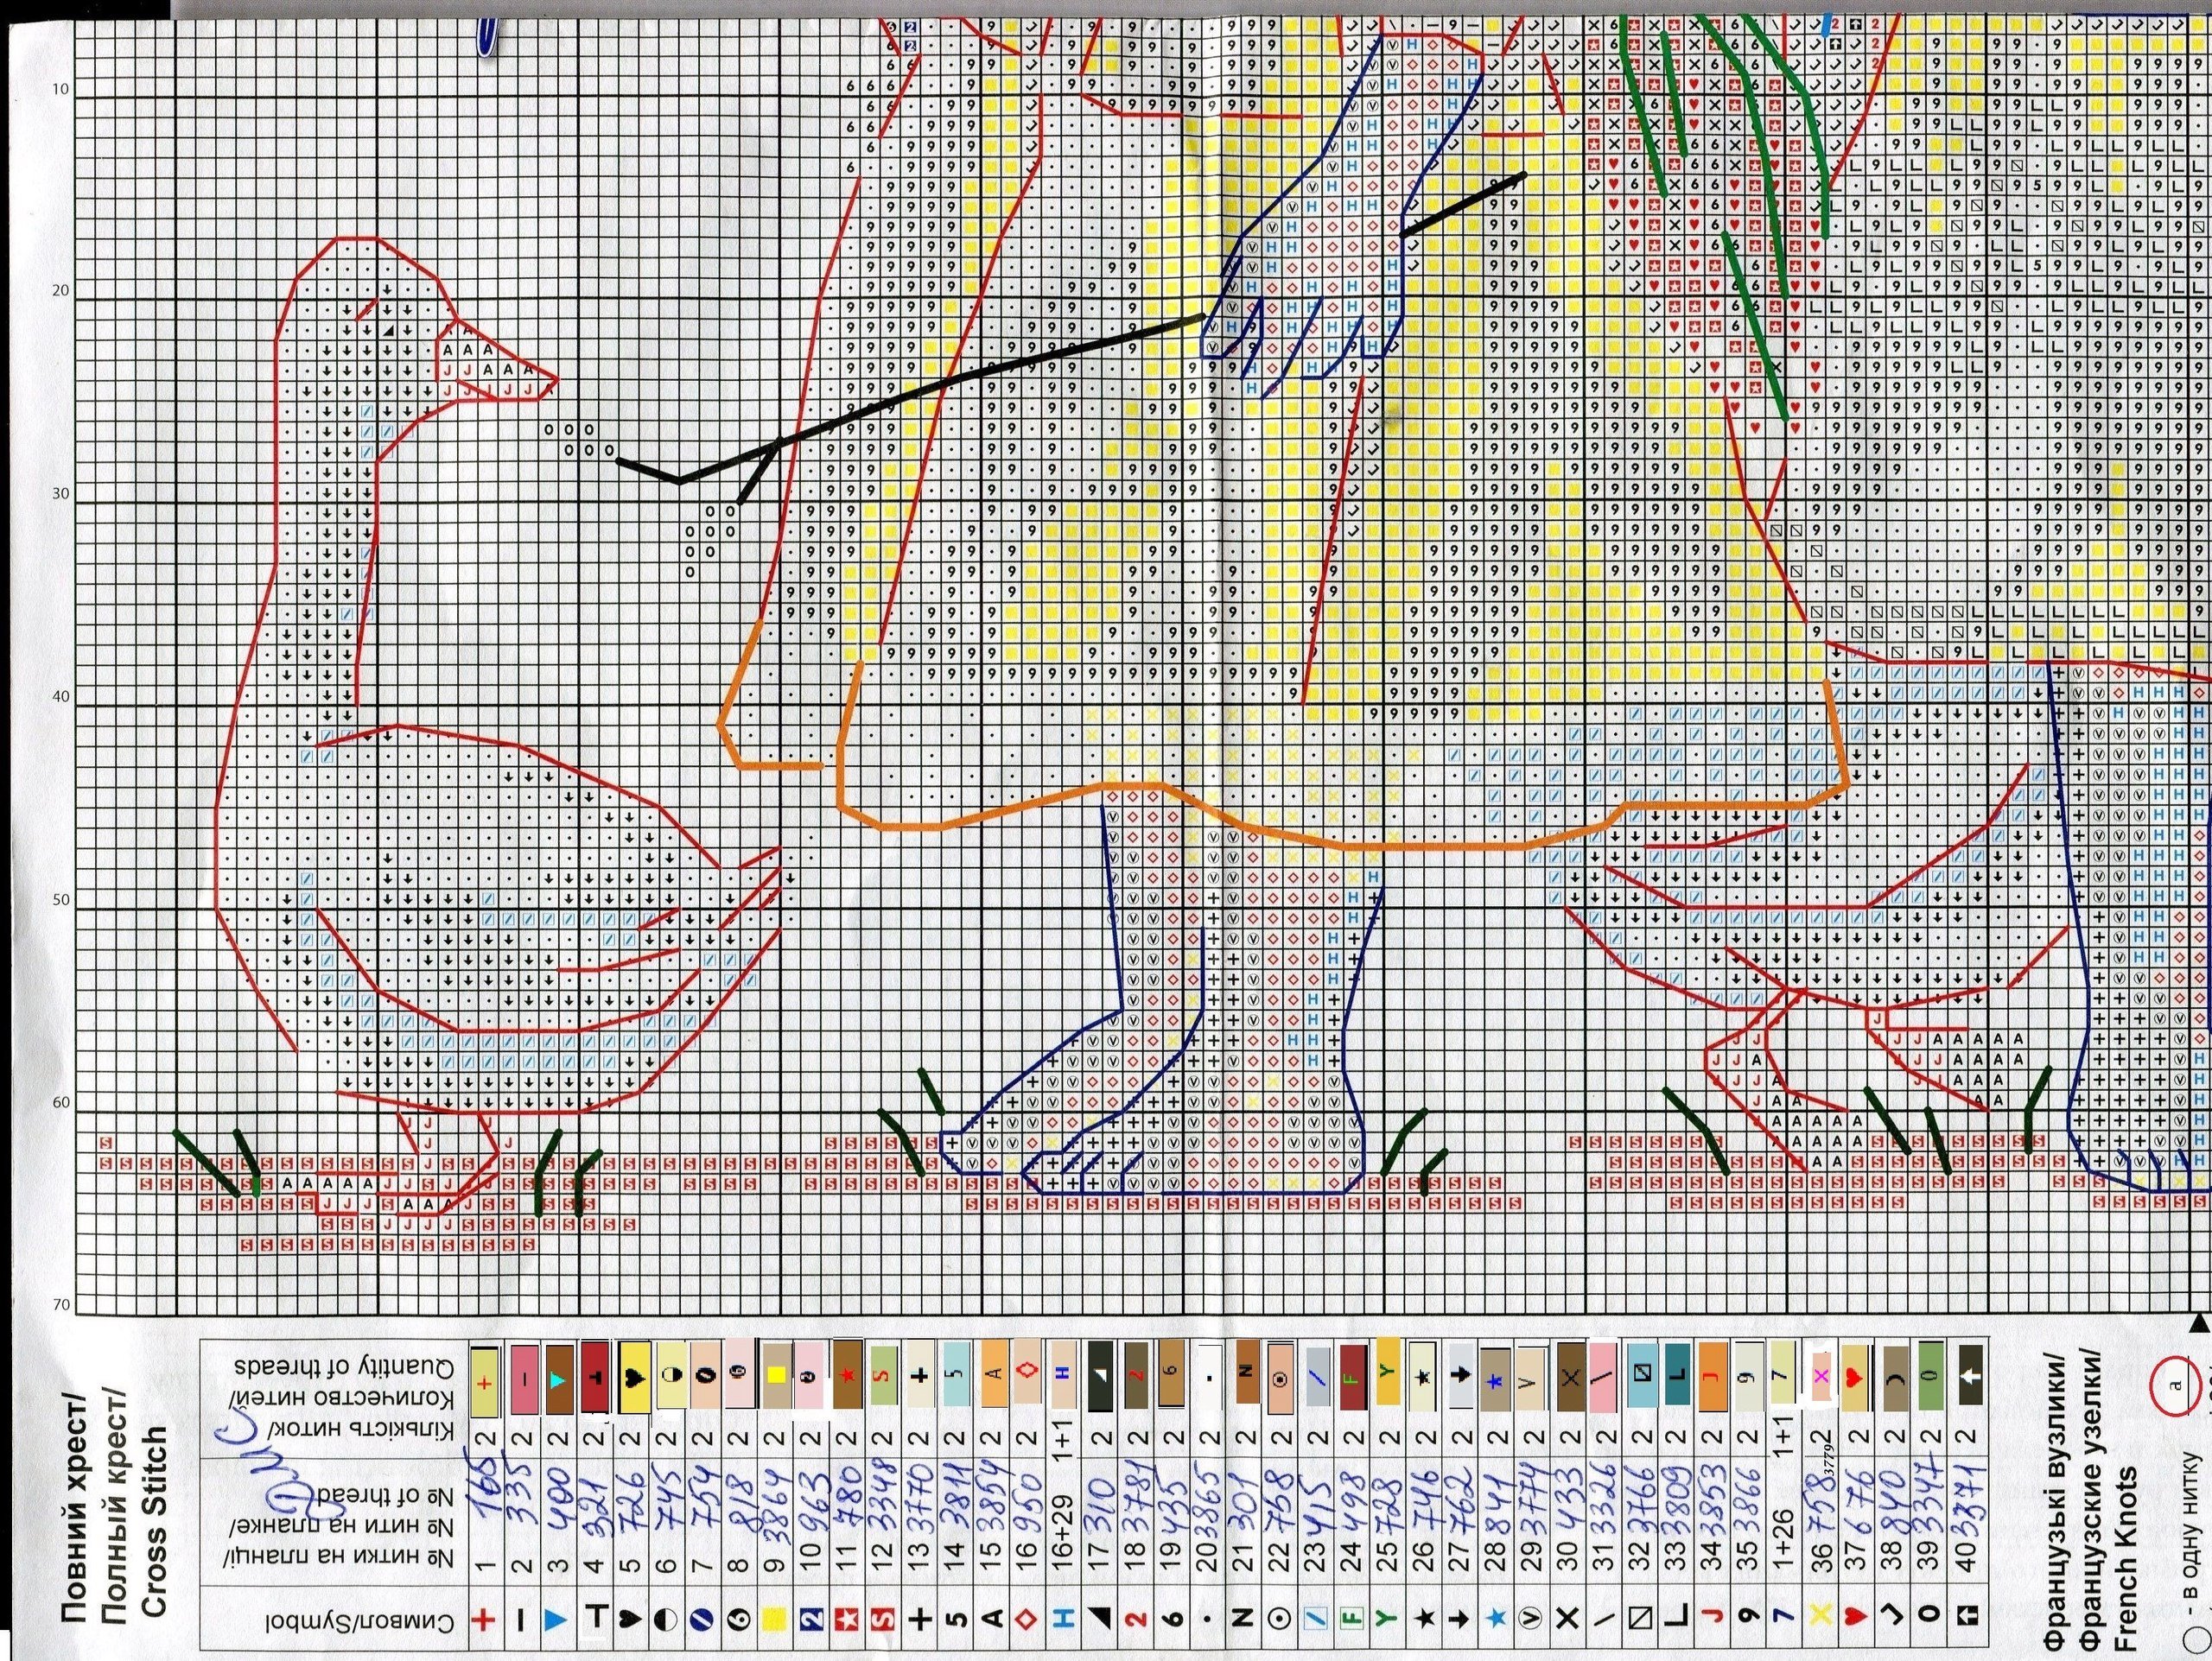Select the dark red swatch marked F
The width and height of the screenshot is (2212, 1661).
1354,1379
